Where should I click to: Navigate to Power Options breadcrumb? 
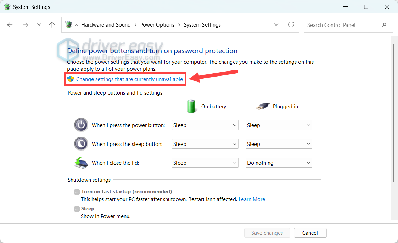157,25
